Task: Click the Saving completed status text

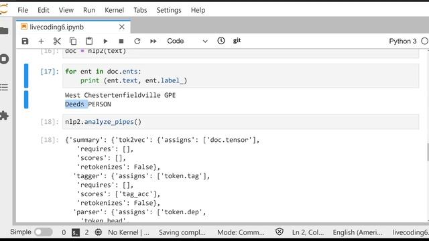Action: coord(182,232)
